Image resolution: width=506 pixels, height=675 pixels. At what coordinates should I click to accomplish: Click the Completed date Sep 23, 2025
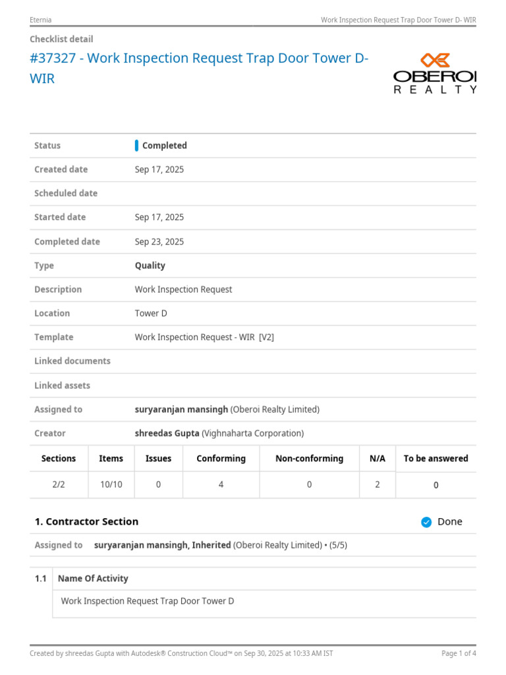tap(159, 241)
